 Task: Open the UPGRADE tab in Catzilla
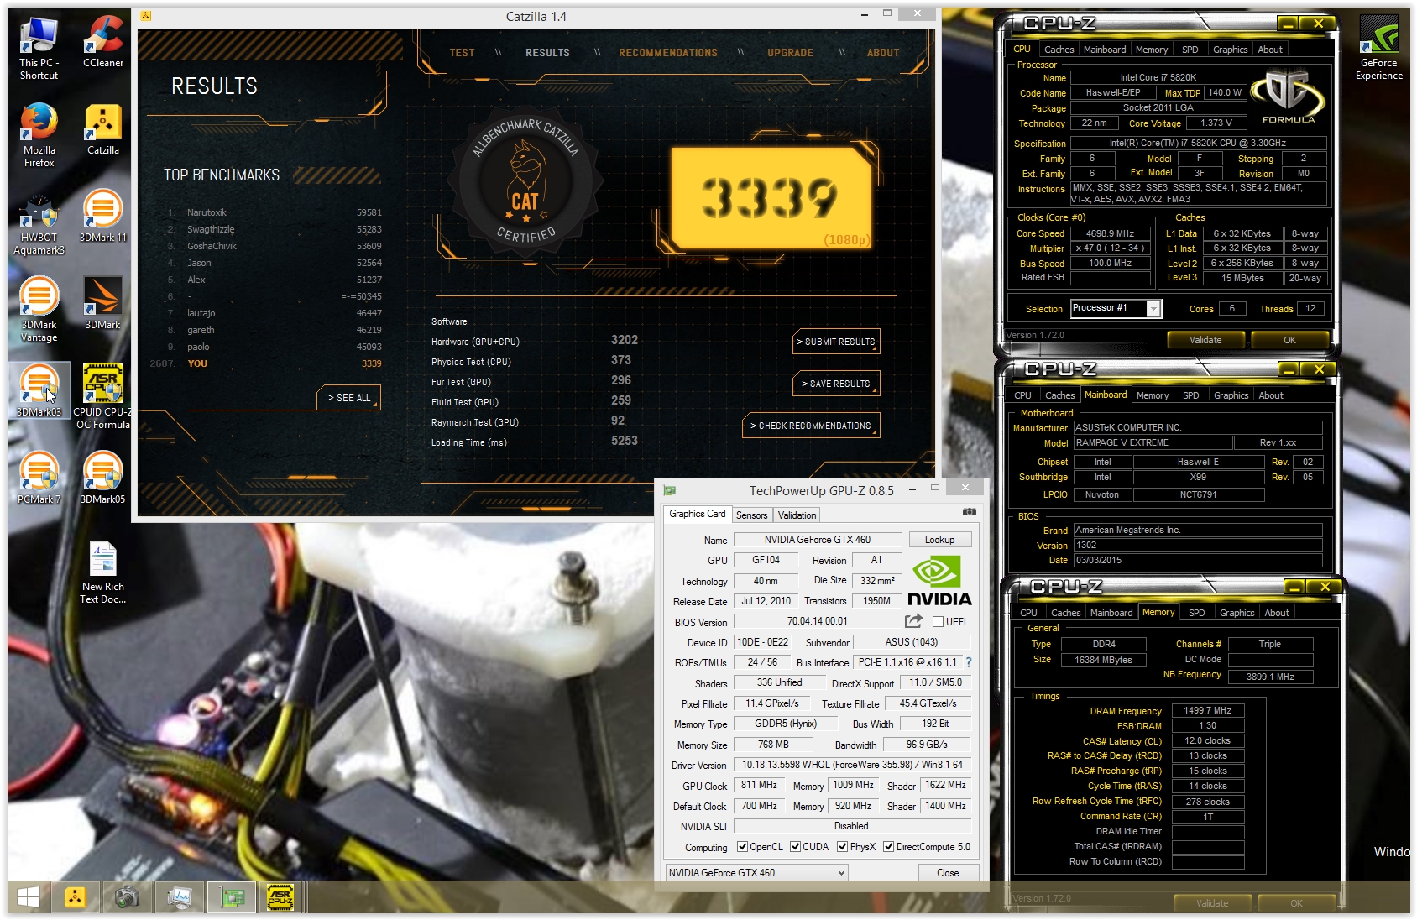(x=790, y=53)
